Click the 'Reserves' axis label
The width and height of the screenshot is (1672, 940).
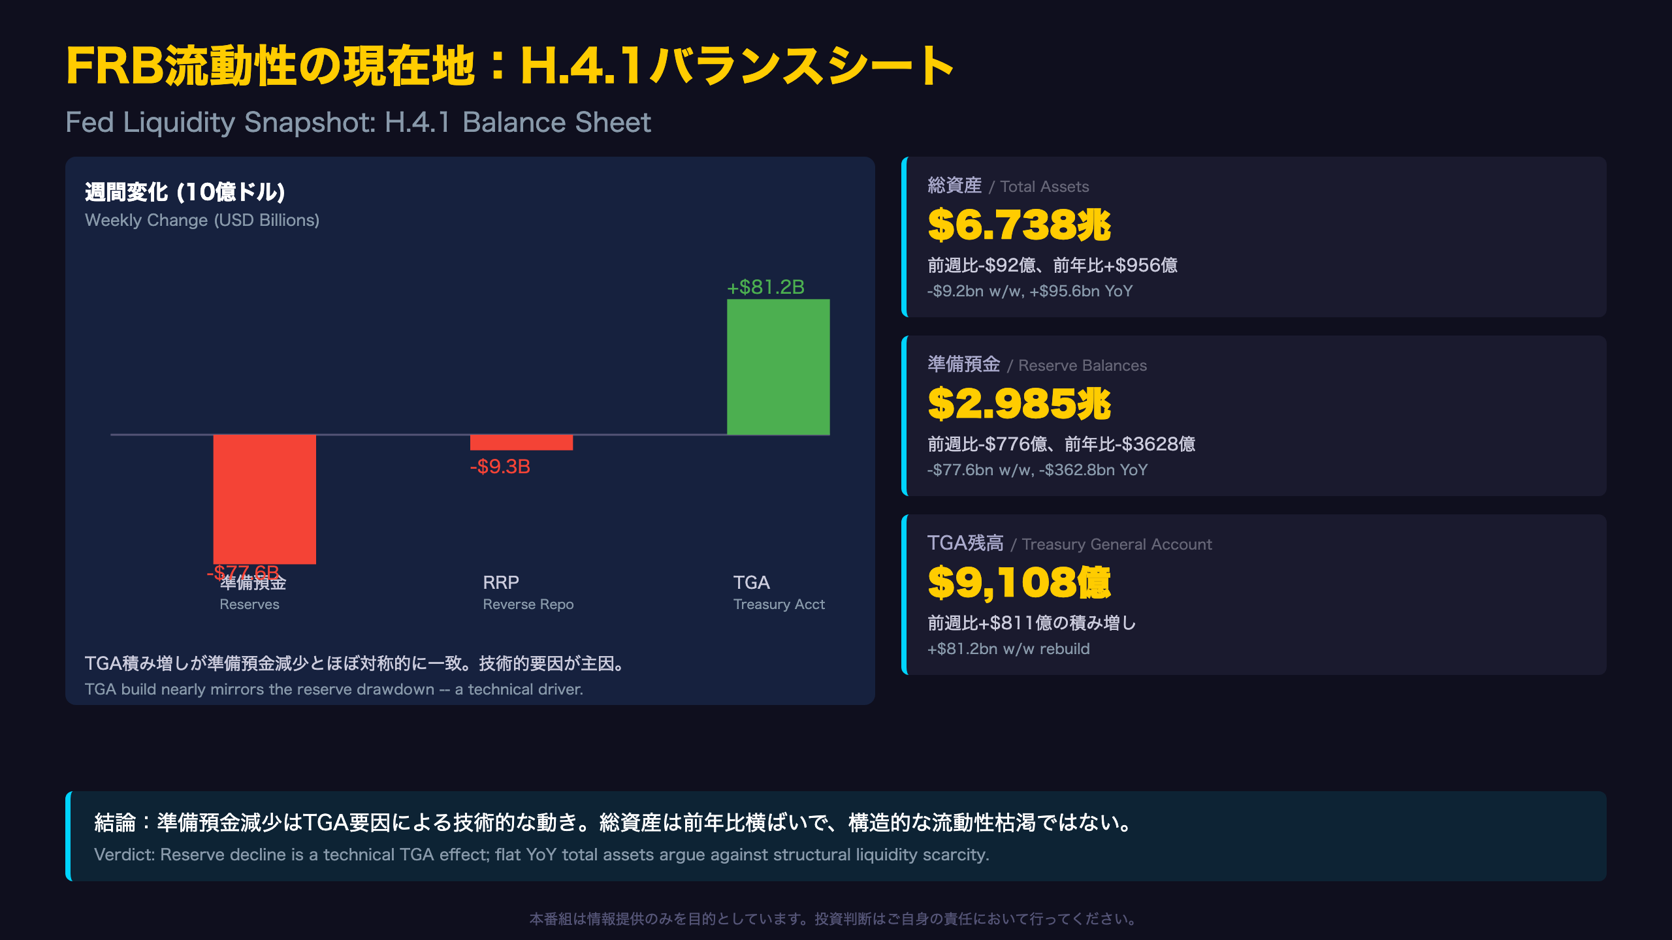point(249,604)
